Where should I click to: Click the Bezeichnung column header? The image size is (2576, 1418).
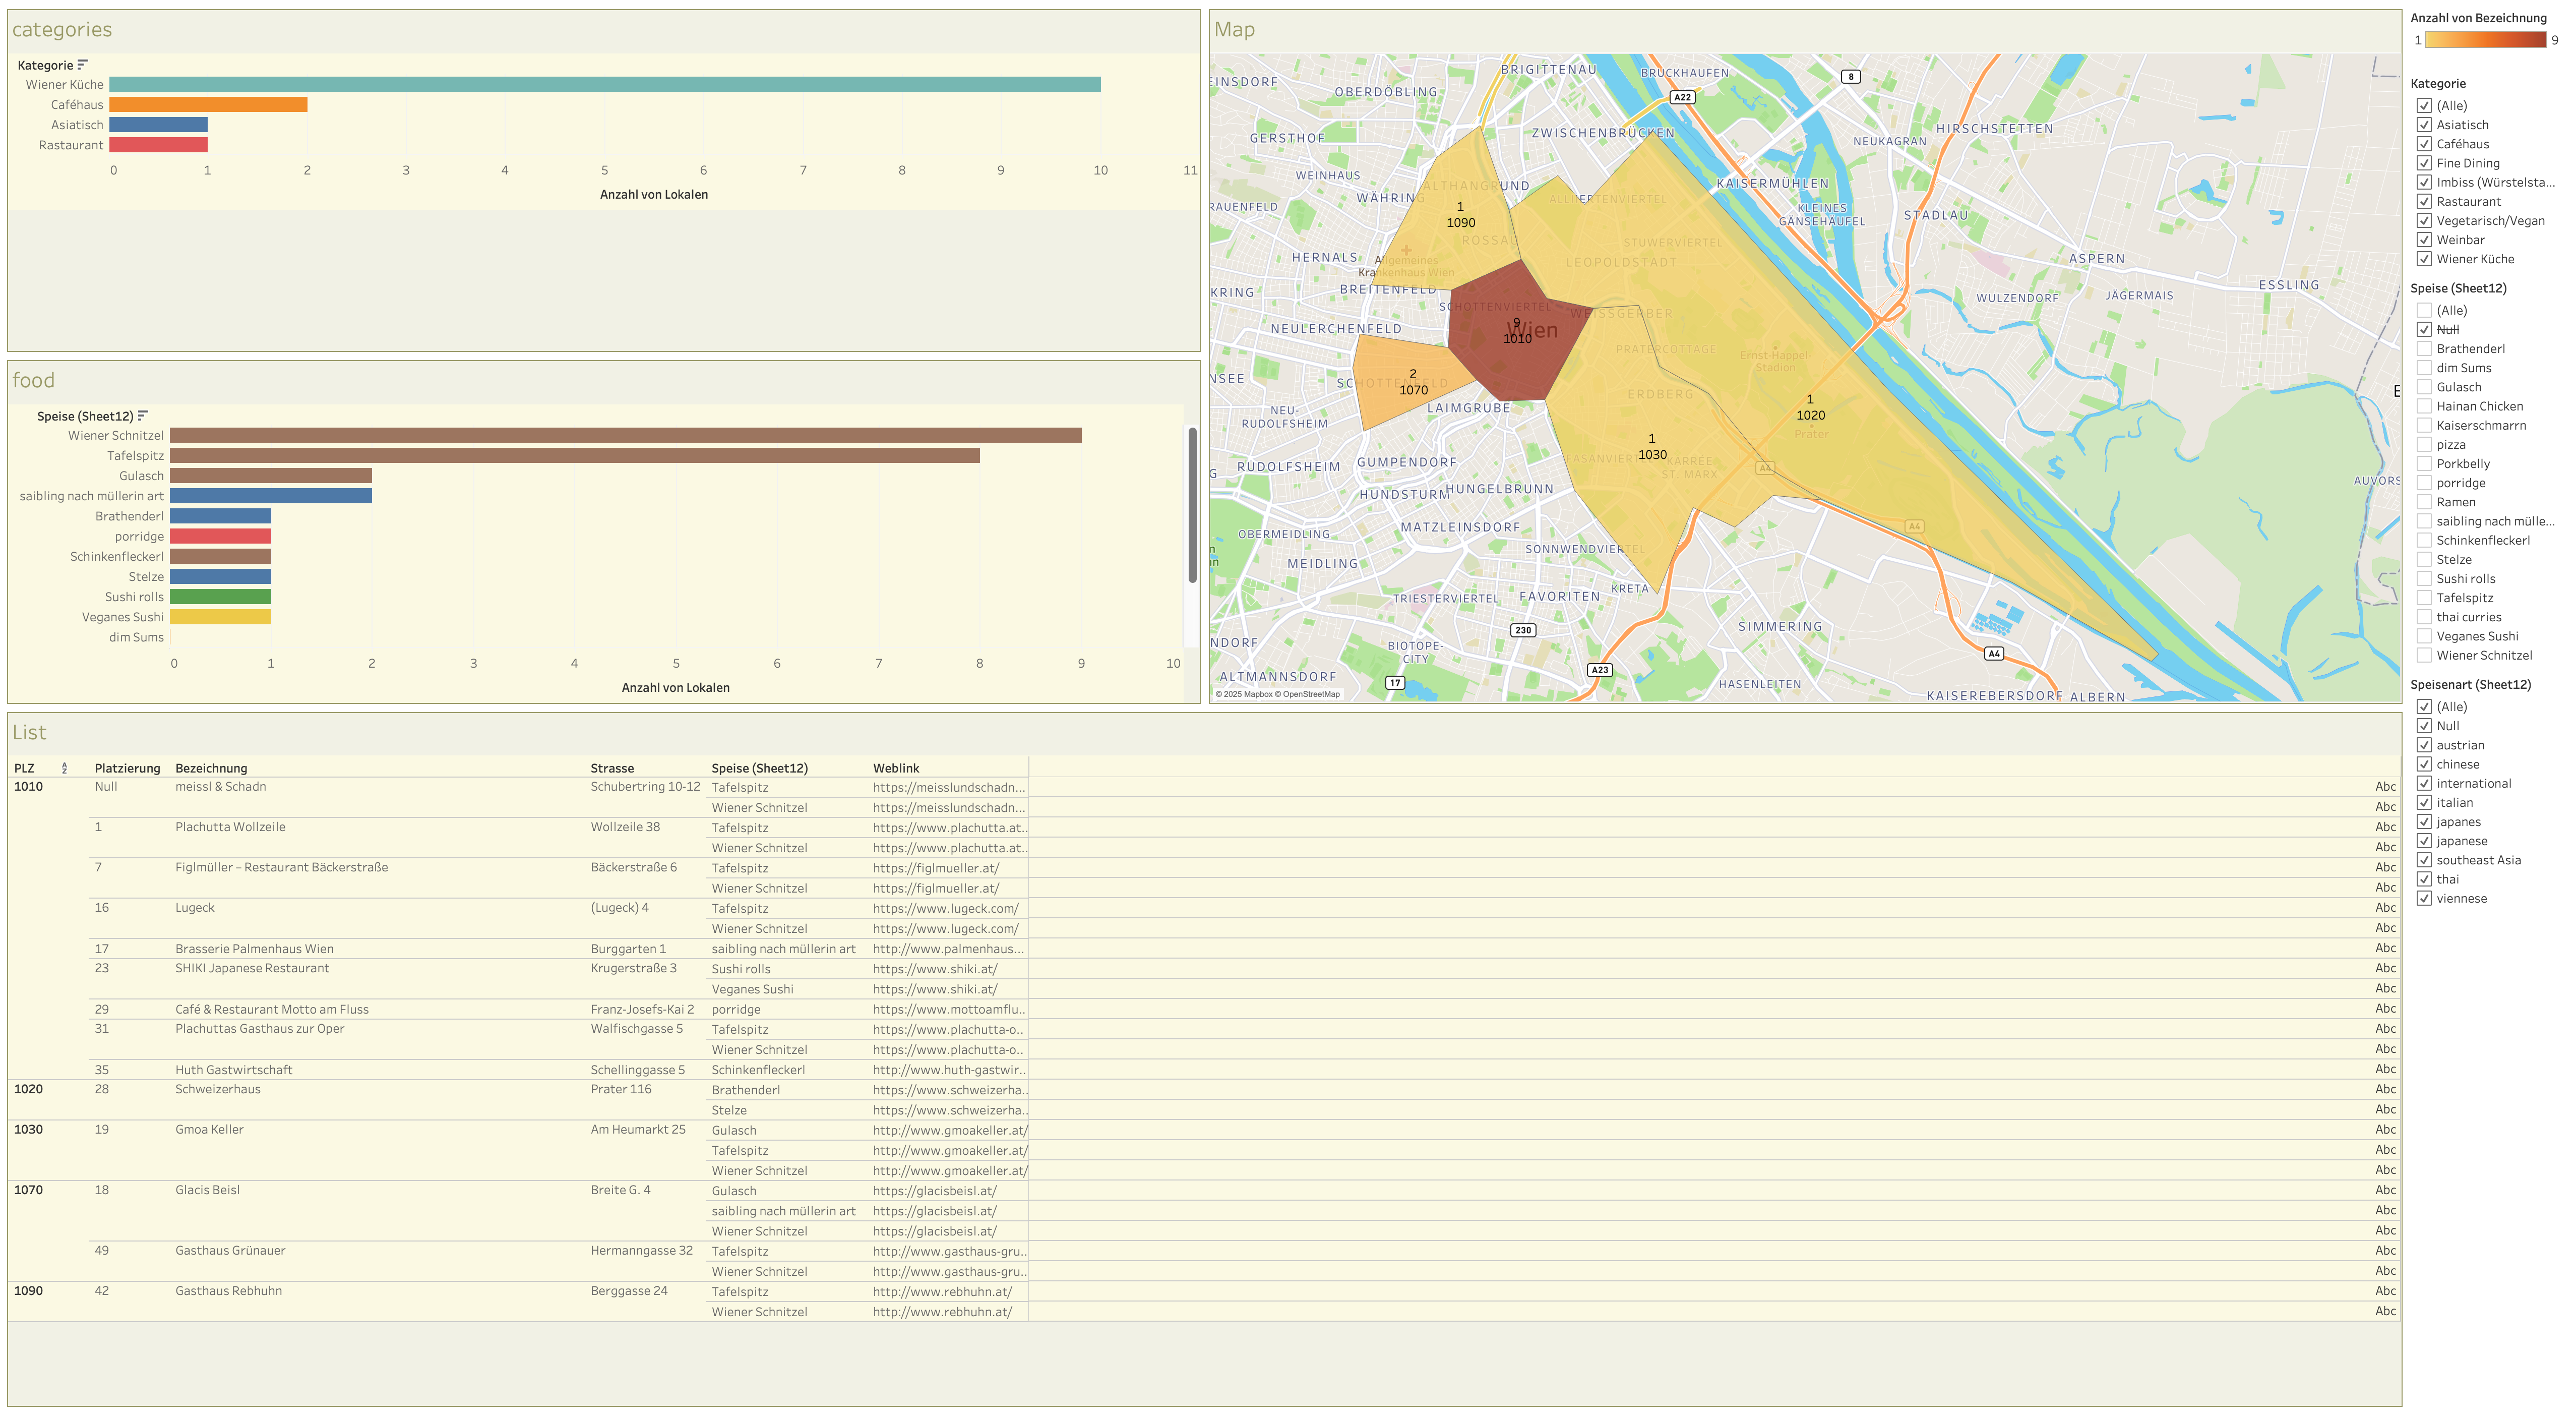[211, 768]
